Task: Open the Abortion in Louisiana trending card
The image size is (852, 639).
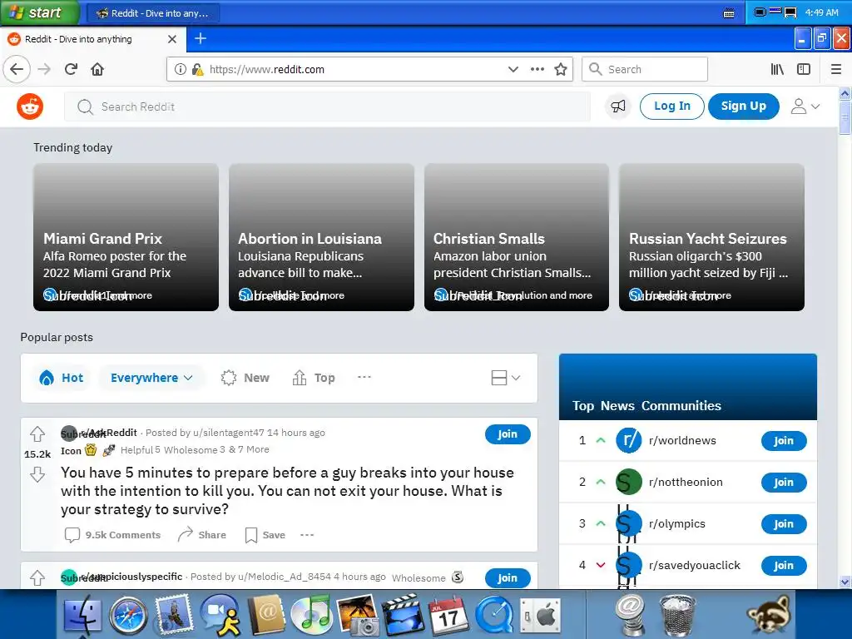Action: coord(322,237)
